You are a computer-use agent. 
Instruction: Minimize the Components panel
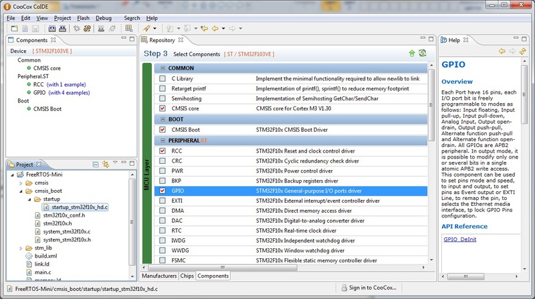click(x=124, y=38)
